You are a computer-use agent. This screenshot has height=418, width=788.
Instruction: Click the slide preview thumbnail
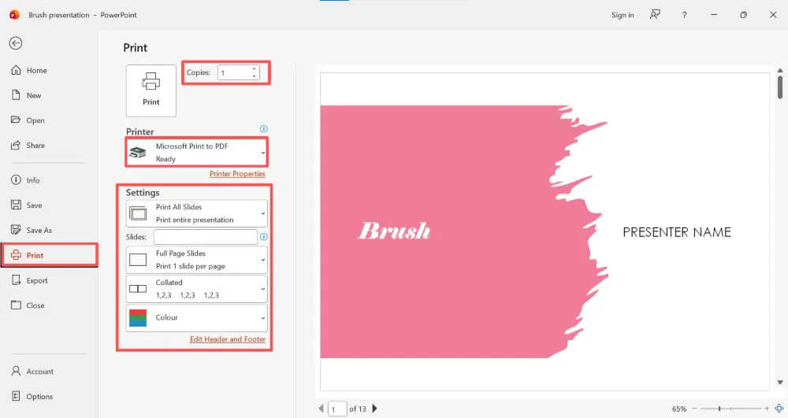point(545,231)
